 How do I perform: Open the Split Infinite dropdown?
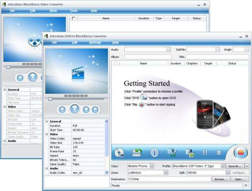point(228,173)
